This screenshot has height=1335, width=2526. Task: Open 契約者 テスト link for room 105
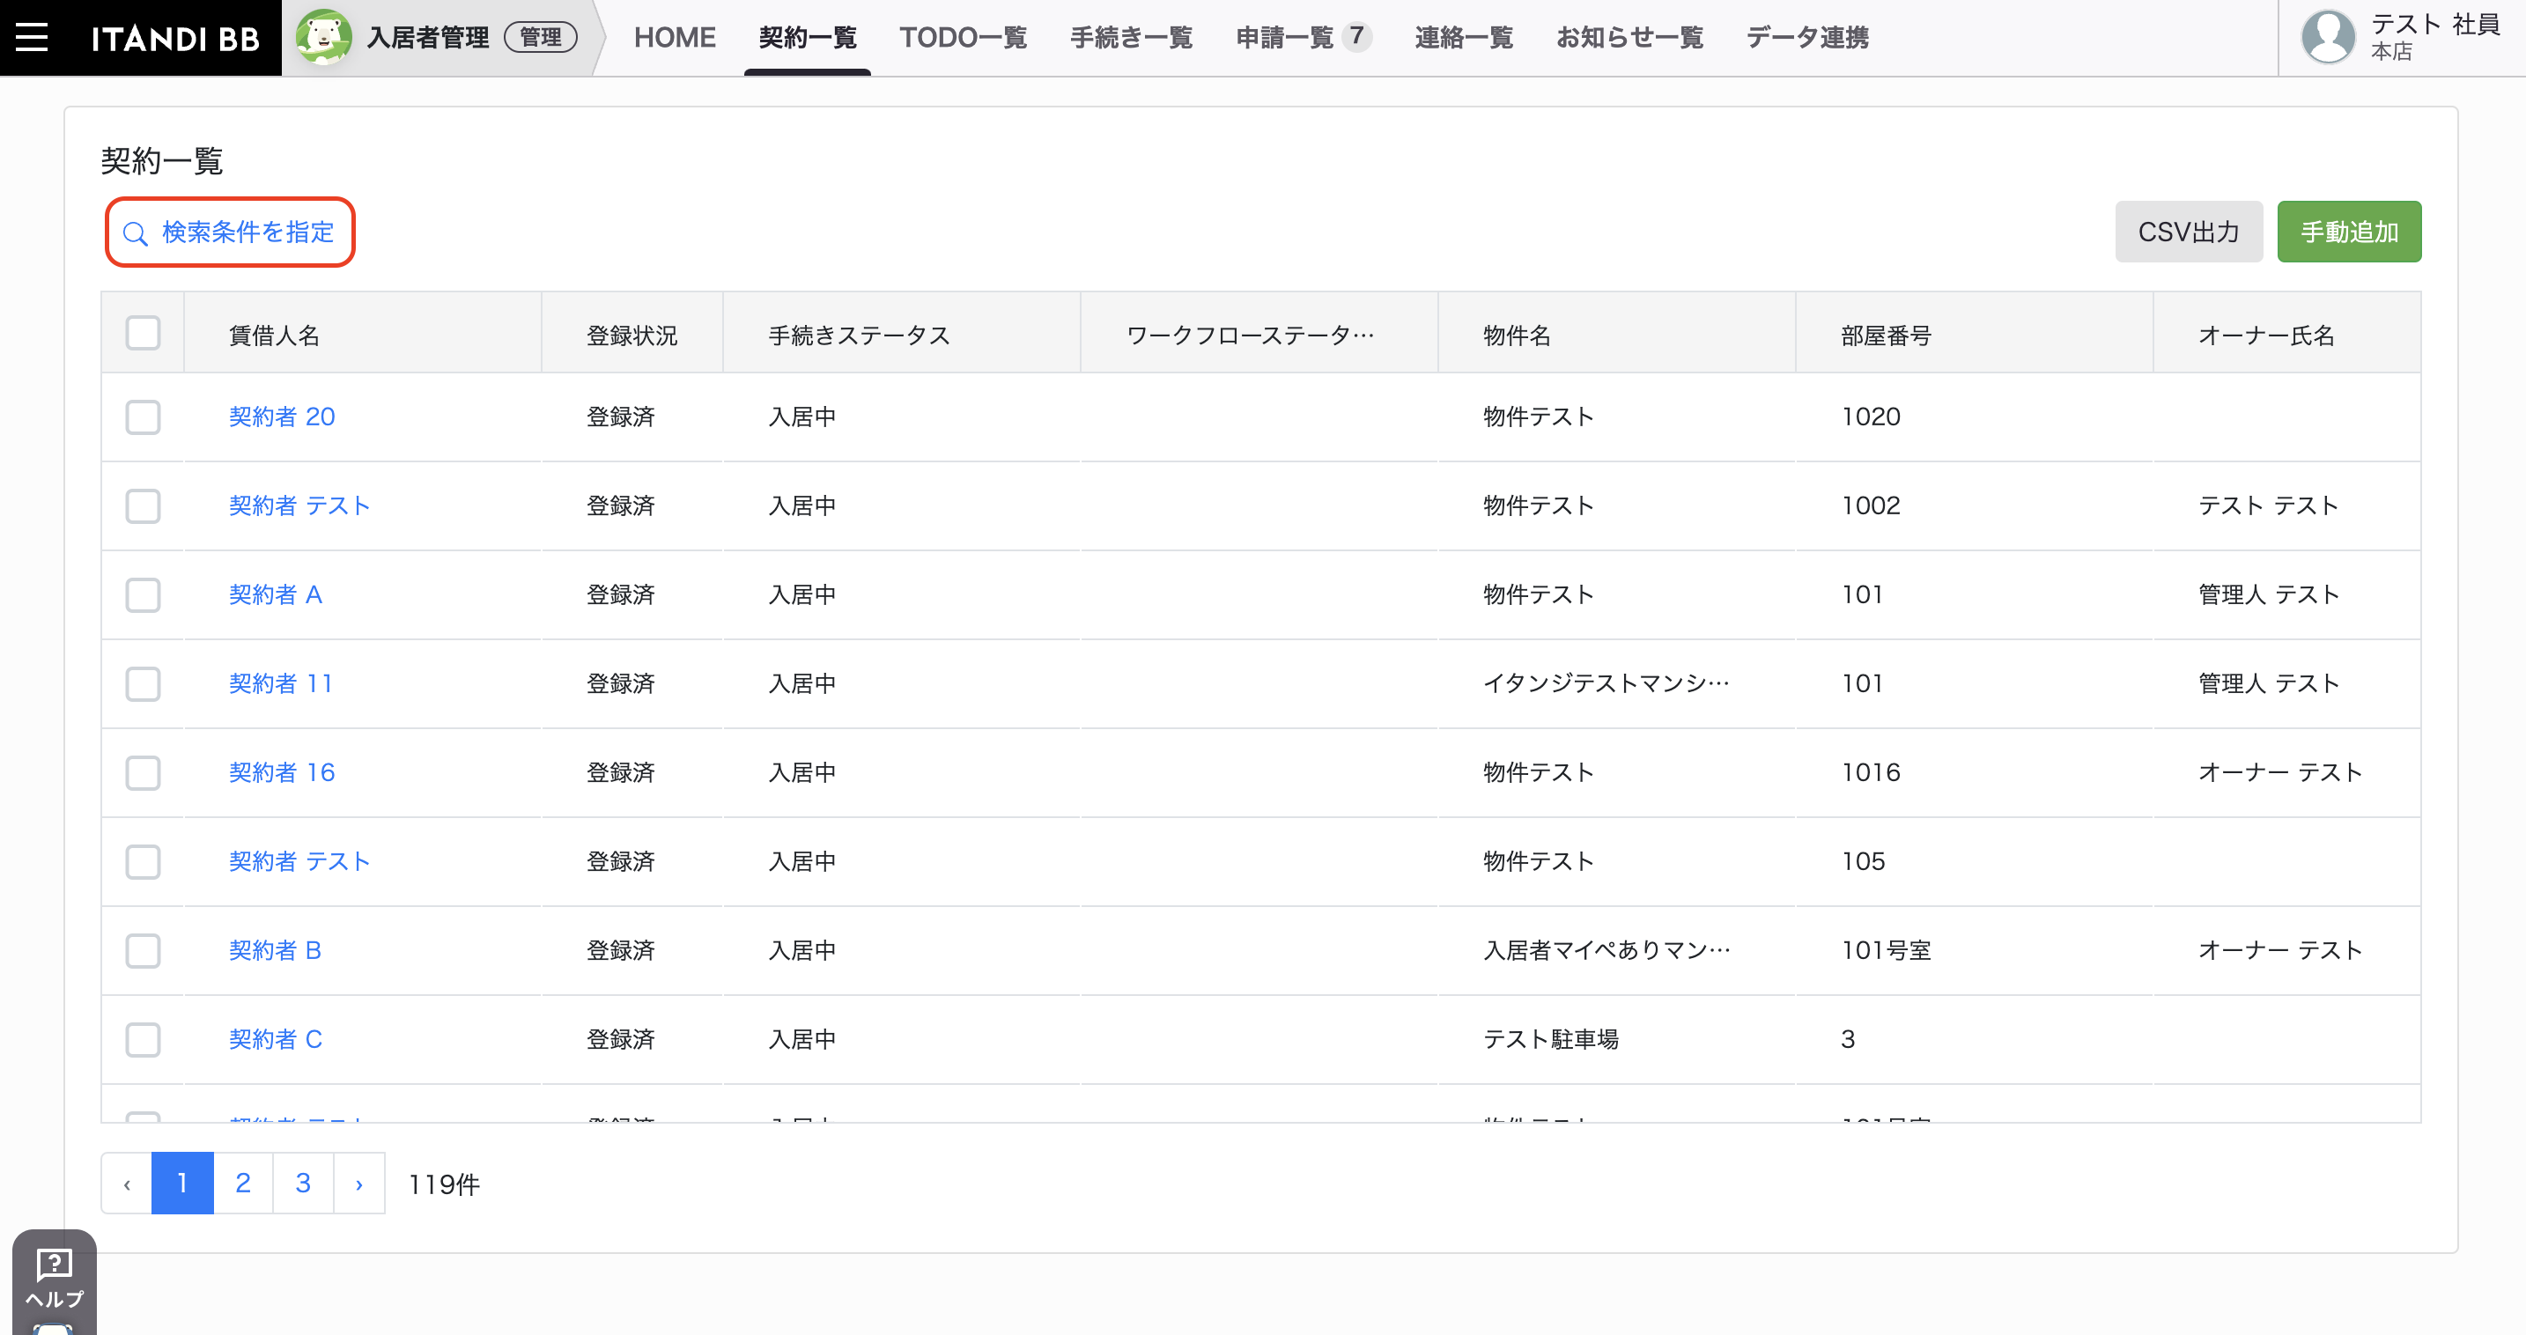pyautogui.click(x=299, y=861)
